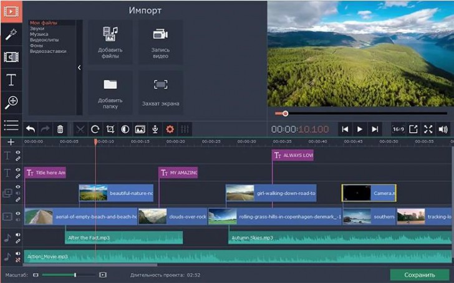Split clip with scissors icon
The height and width of the screenshot is (283, 454).
click(x=80, y=129)
